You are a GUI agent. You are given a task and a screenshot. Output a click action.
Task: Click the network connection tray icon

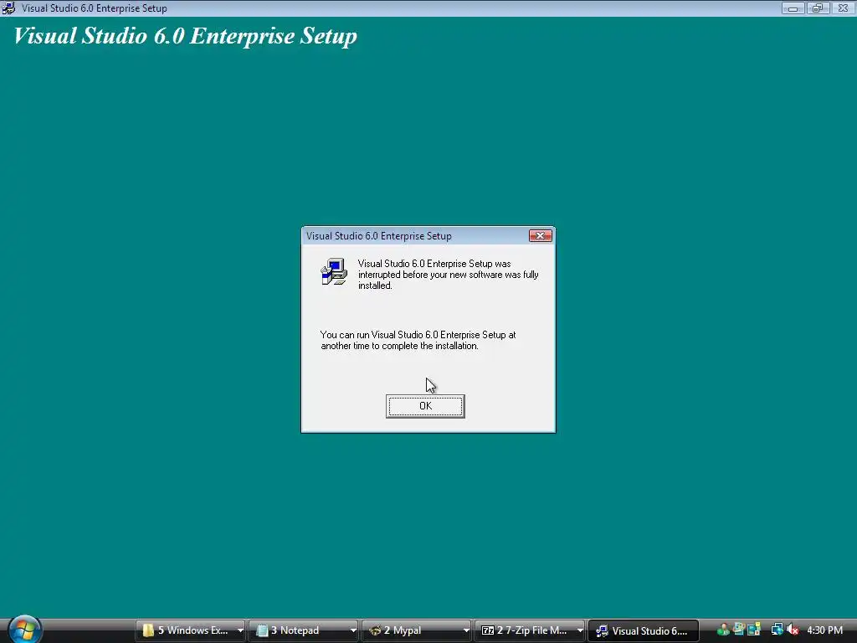(x=777, y=630)
